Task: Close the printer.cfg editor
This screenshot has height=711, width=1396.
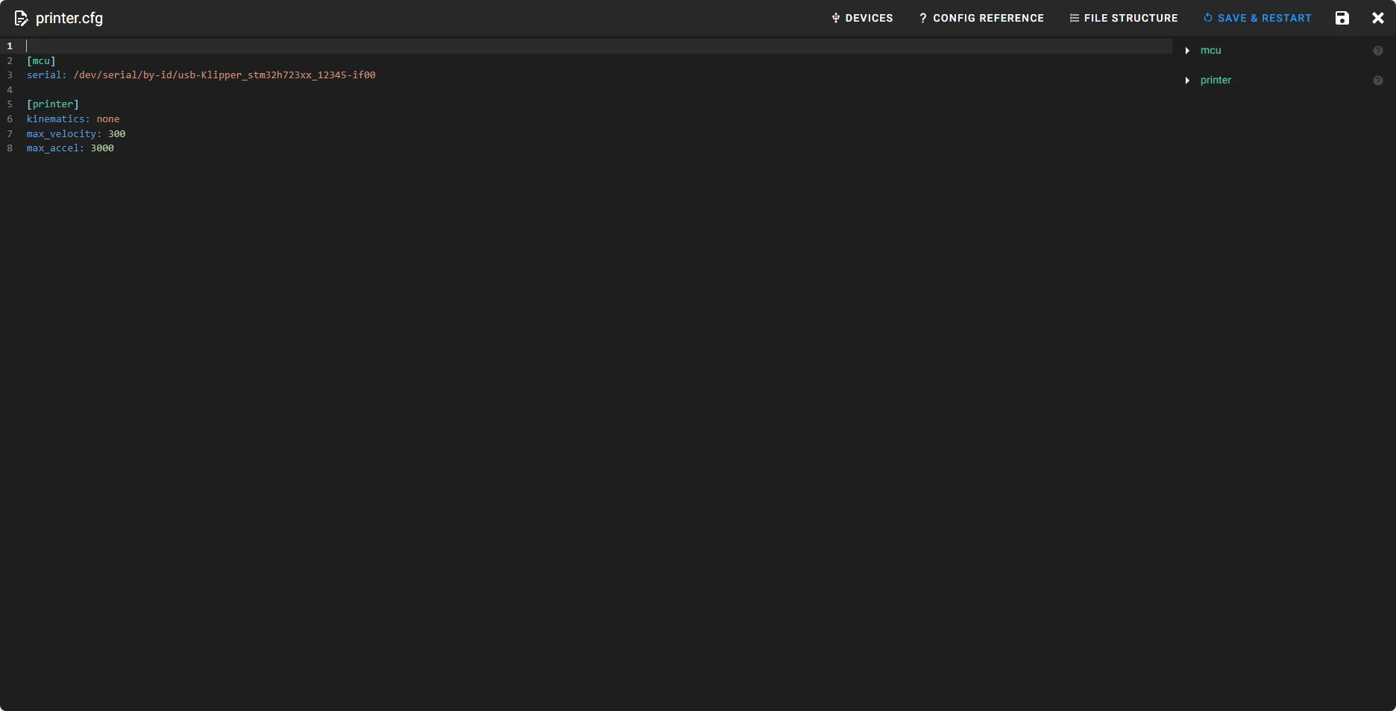Action: coord(1377,18)
